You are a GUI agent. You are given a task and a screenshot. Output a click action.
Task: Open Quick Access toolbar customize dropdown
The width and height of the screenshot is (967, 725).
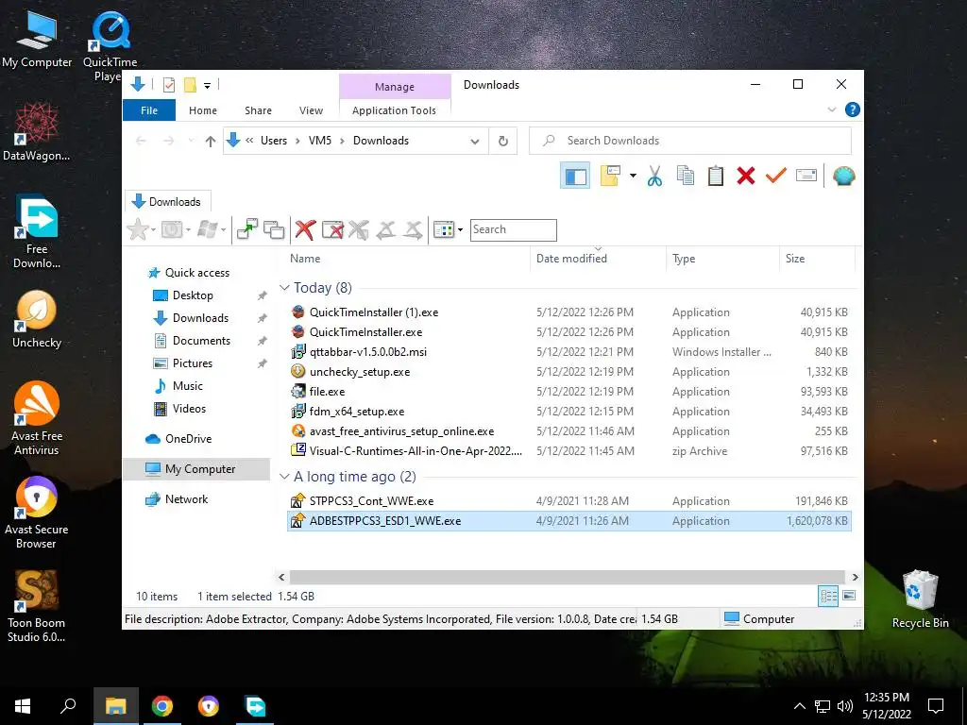point(207,85)
